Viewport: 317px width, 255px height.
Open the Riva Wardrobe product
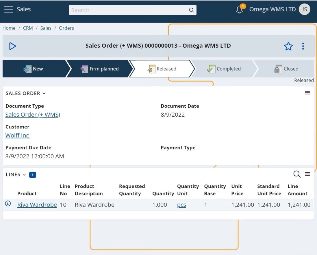click(37, 204)
